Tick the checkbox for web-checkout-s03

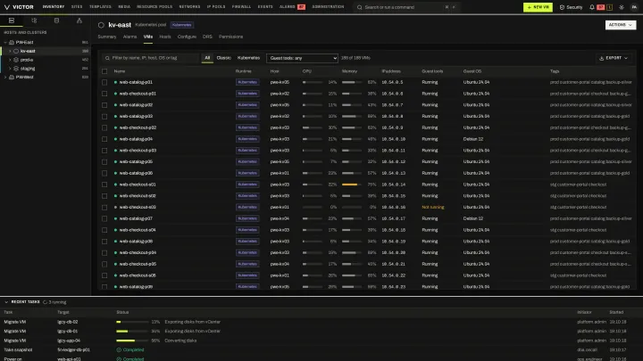[x=104, y=208]
